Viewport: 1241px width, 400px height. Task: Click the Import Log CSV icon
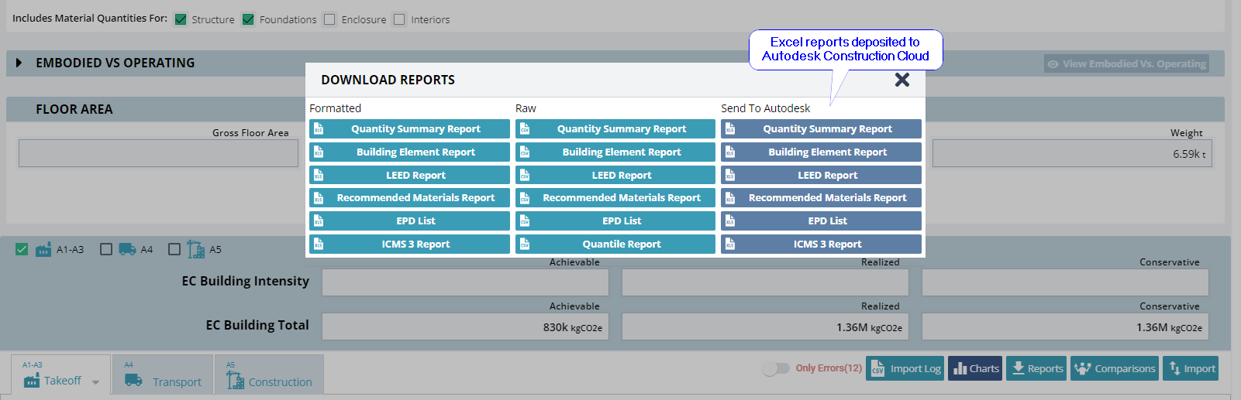(877, 369)
